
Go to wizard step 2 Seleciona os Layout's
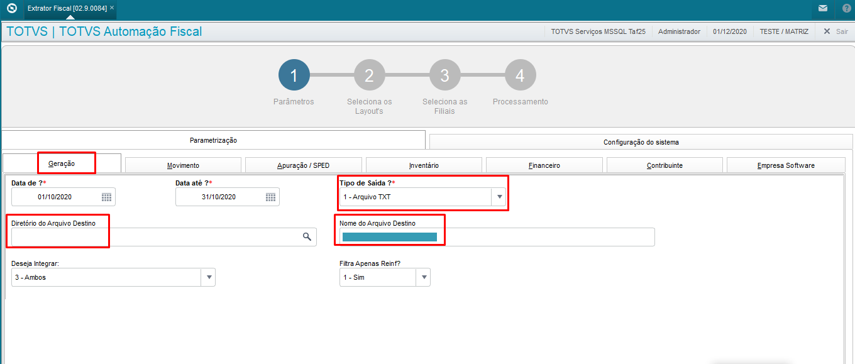[x=369, y=75]
